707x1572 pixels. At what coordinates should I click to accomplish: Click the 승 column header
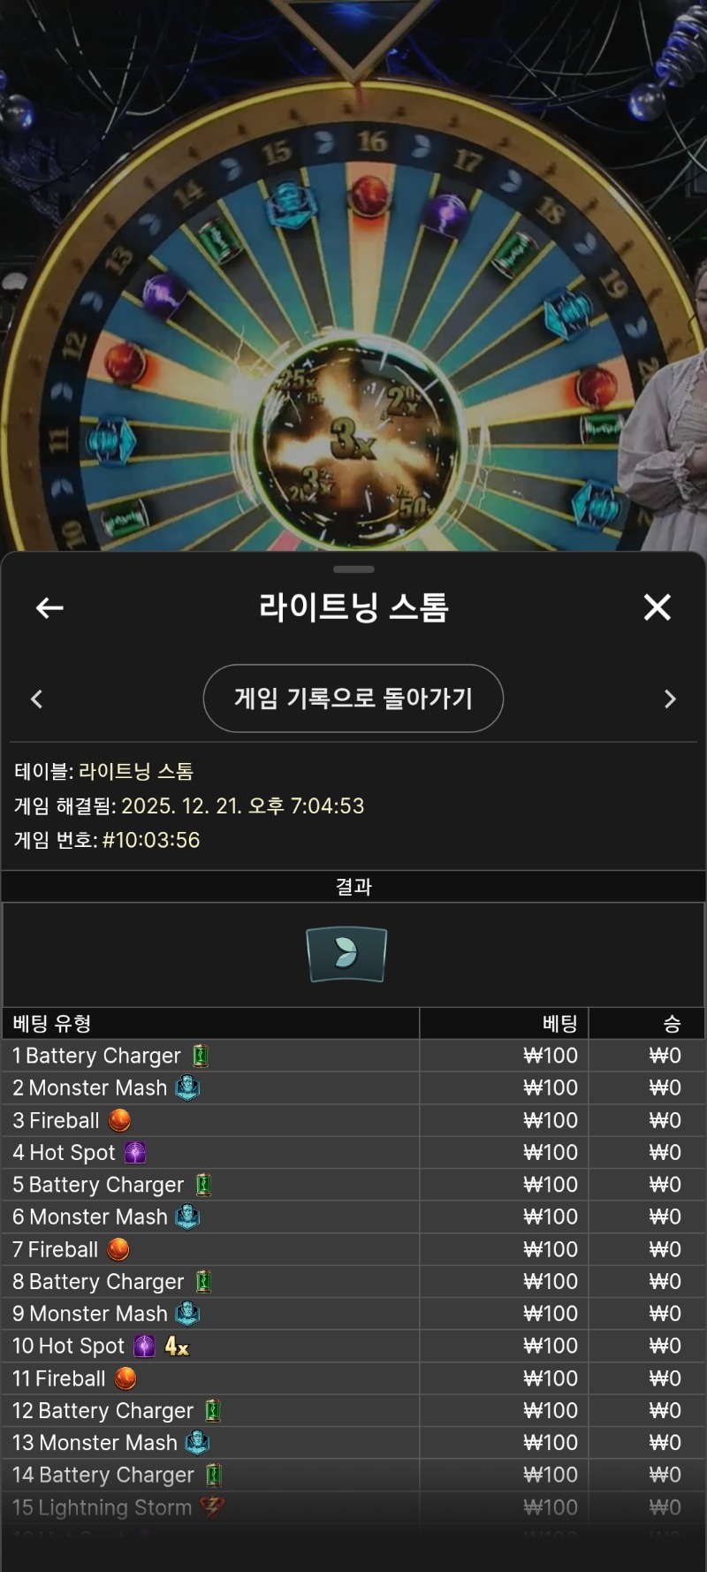point(673,1024)
